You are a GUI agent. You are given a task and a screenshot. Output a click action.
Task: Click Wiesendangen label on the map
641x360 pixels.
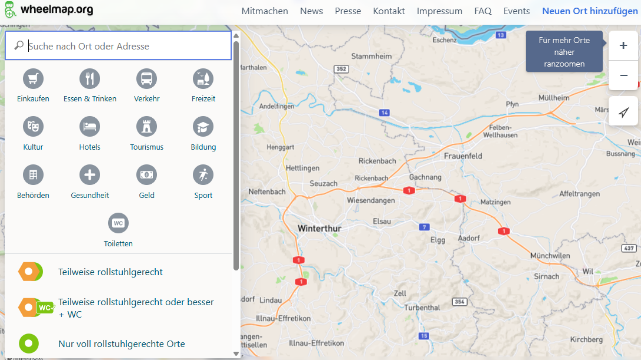[x=371, y=200]
